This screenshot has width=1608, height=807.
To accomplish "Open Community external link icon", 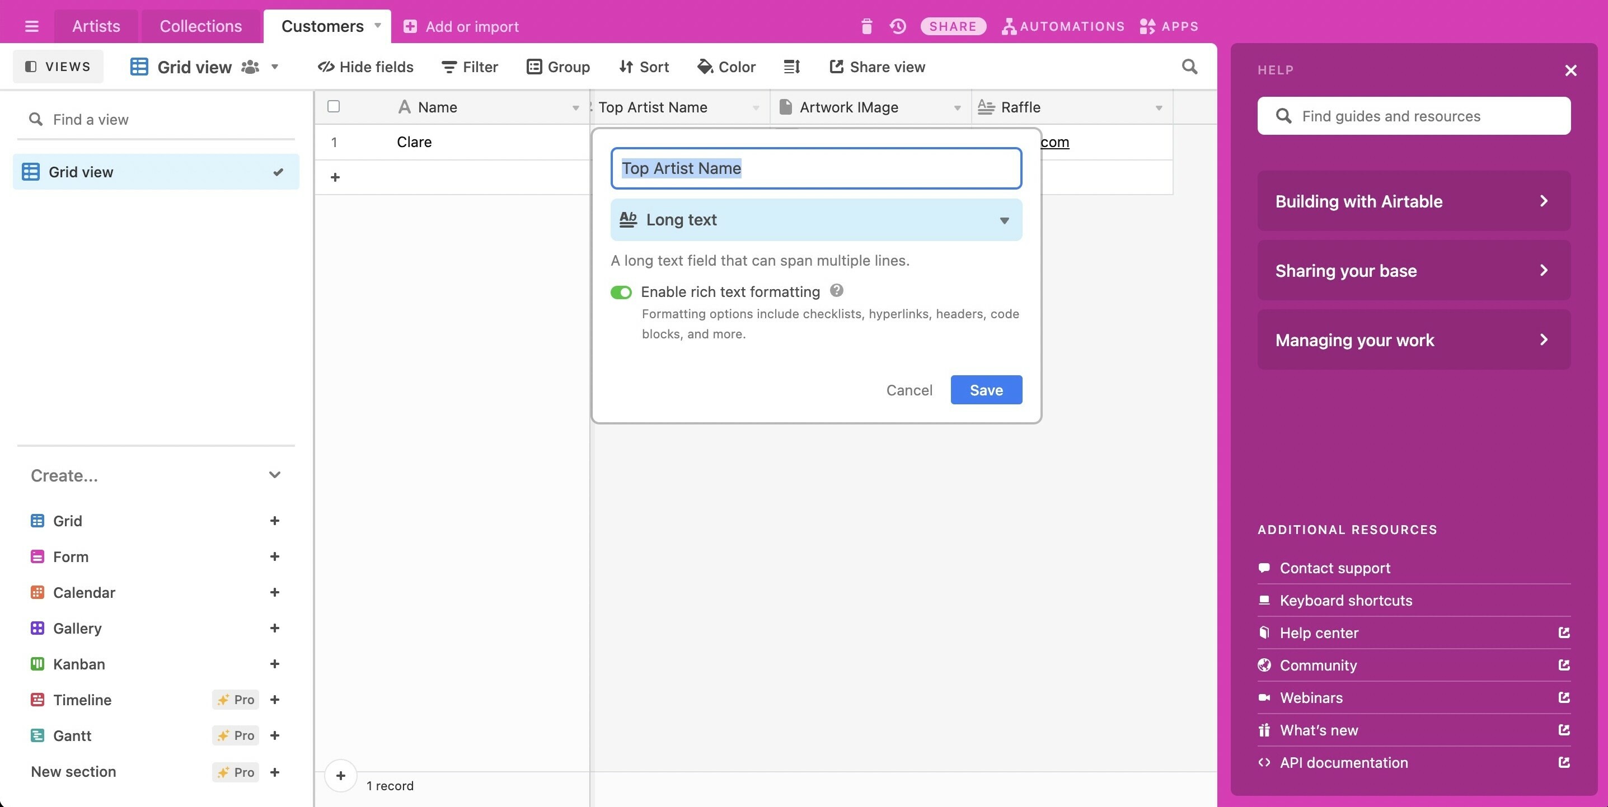I will pos(1564,665).
